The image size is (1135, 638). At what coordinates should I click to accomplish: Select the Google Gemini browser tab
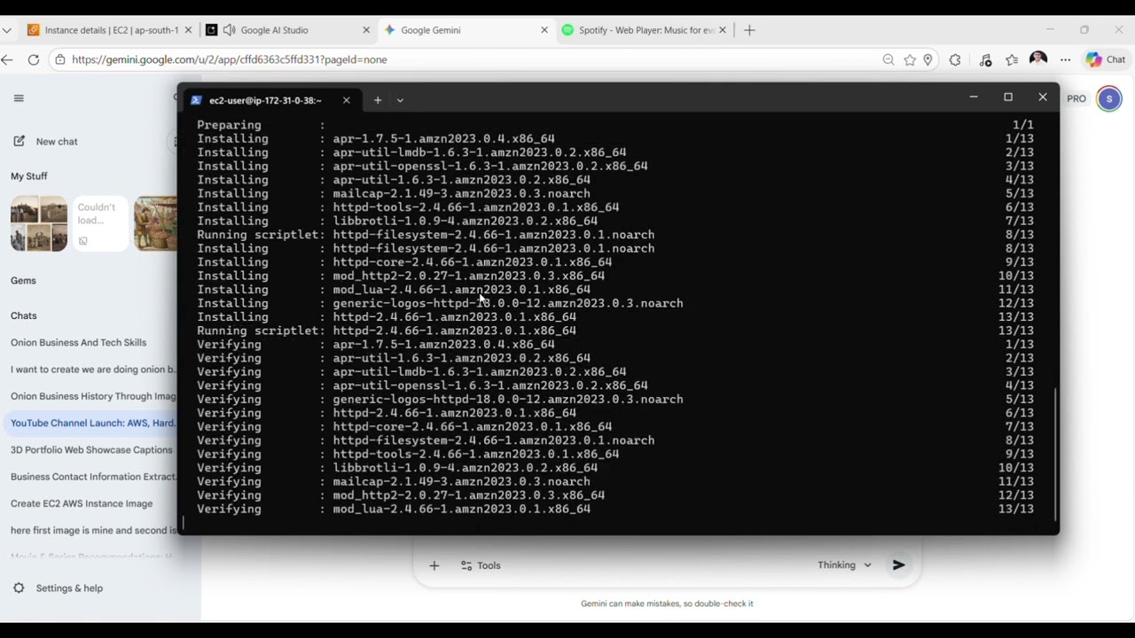466,30
